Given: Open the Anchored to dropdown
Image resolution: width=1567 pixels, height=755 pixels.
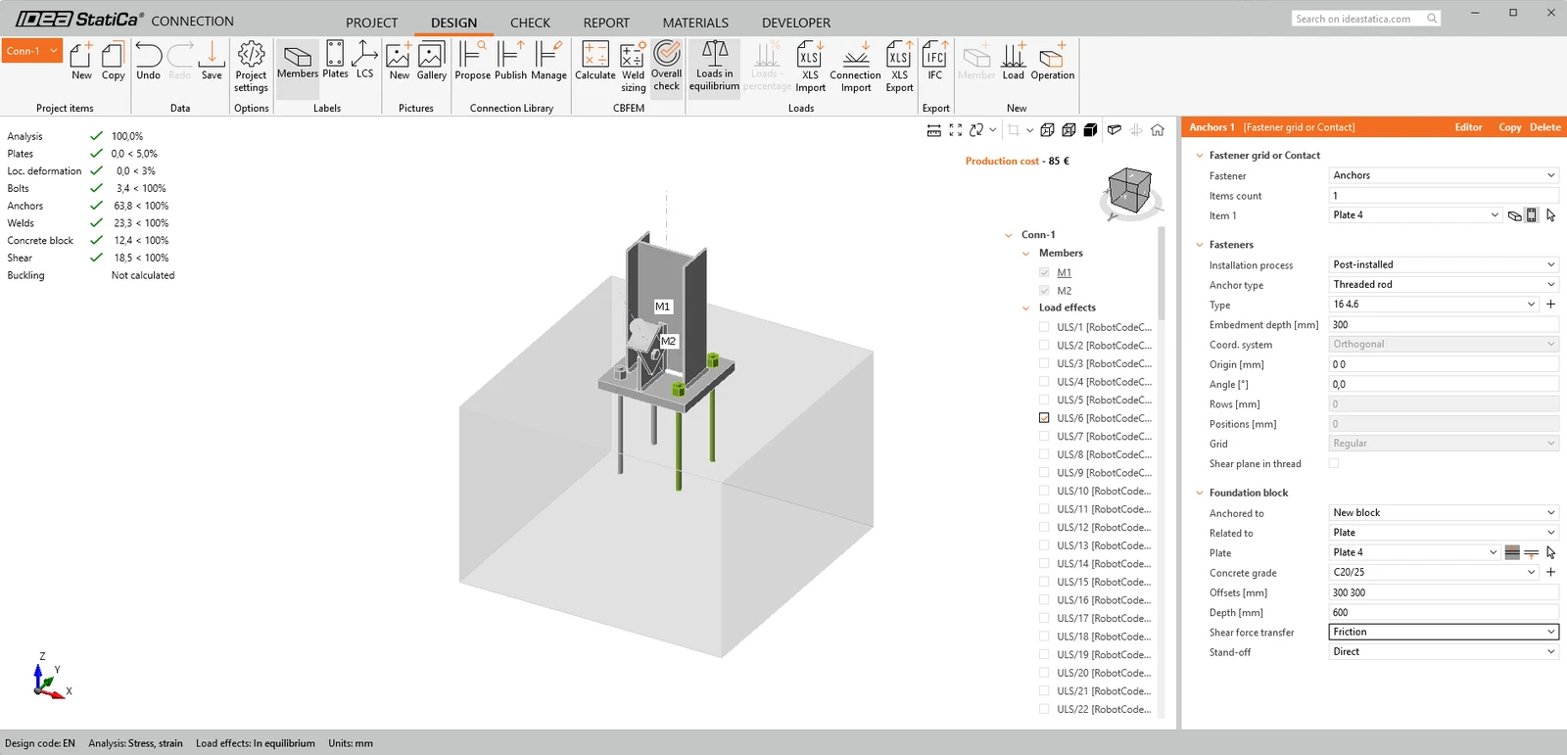Looking at the screenshot, I should [x=1444, y=512].
